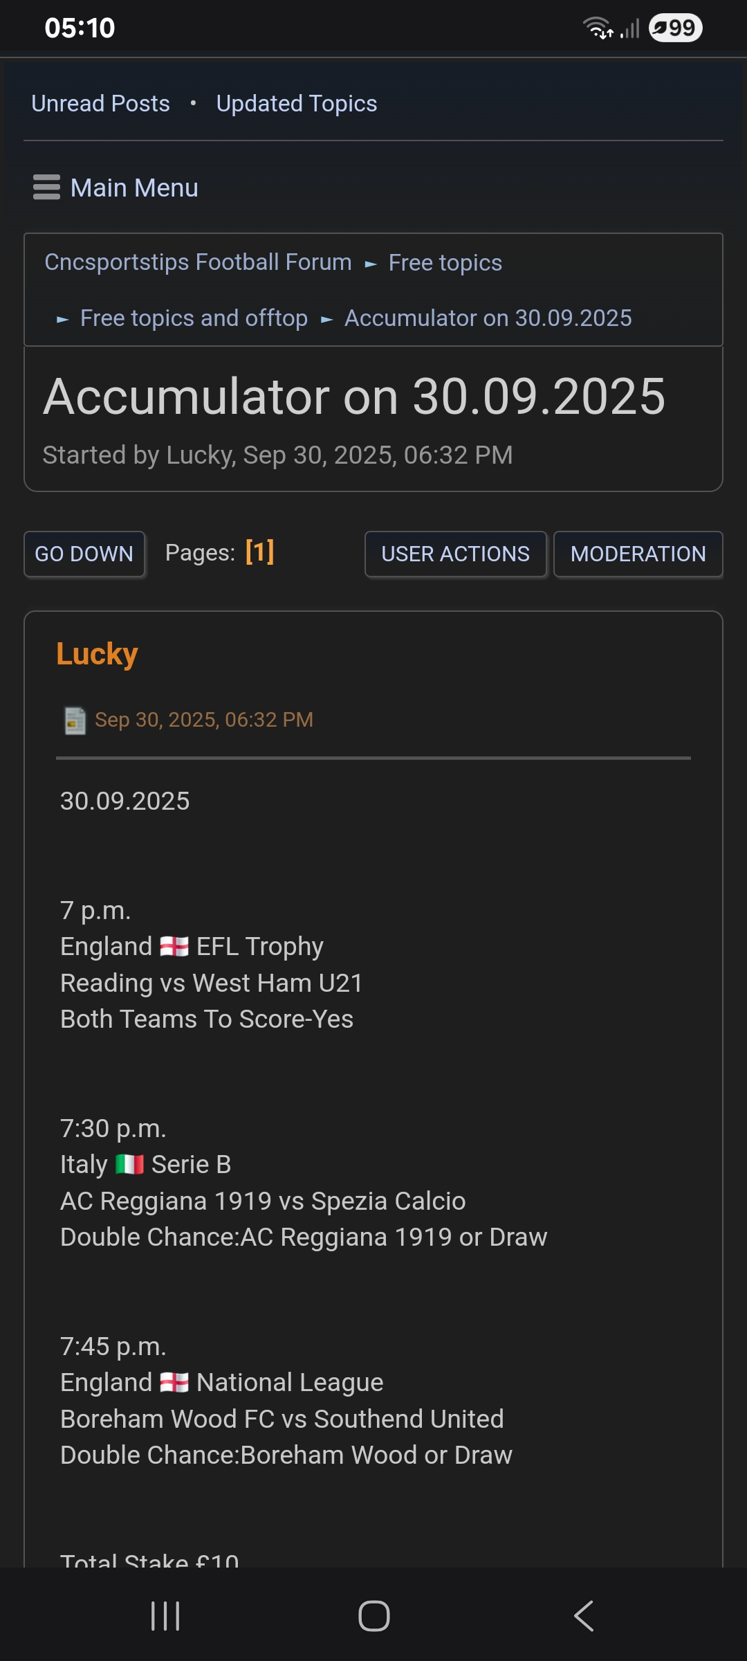Tap the Italy flag next to Serie B
The width and height of the screenshot is (747, 1661).
pyautogui.click(x=129, y=1164)
